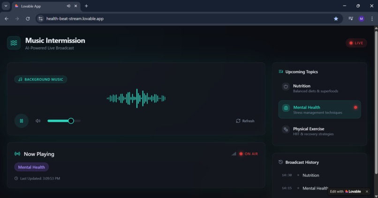378x198 pixels.
Task: Click the Now Playing broadcast icon
Action: [x=17, y=154]
